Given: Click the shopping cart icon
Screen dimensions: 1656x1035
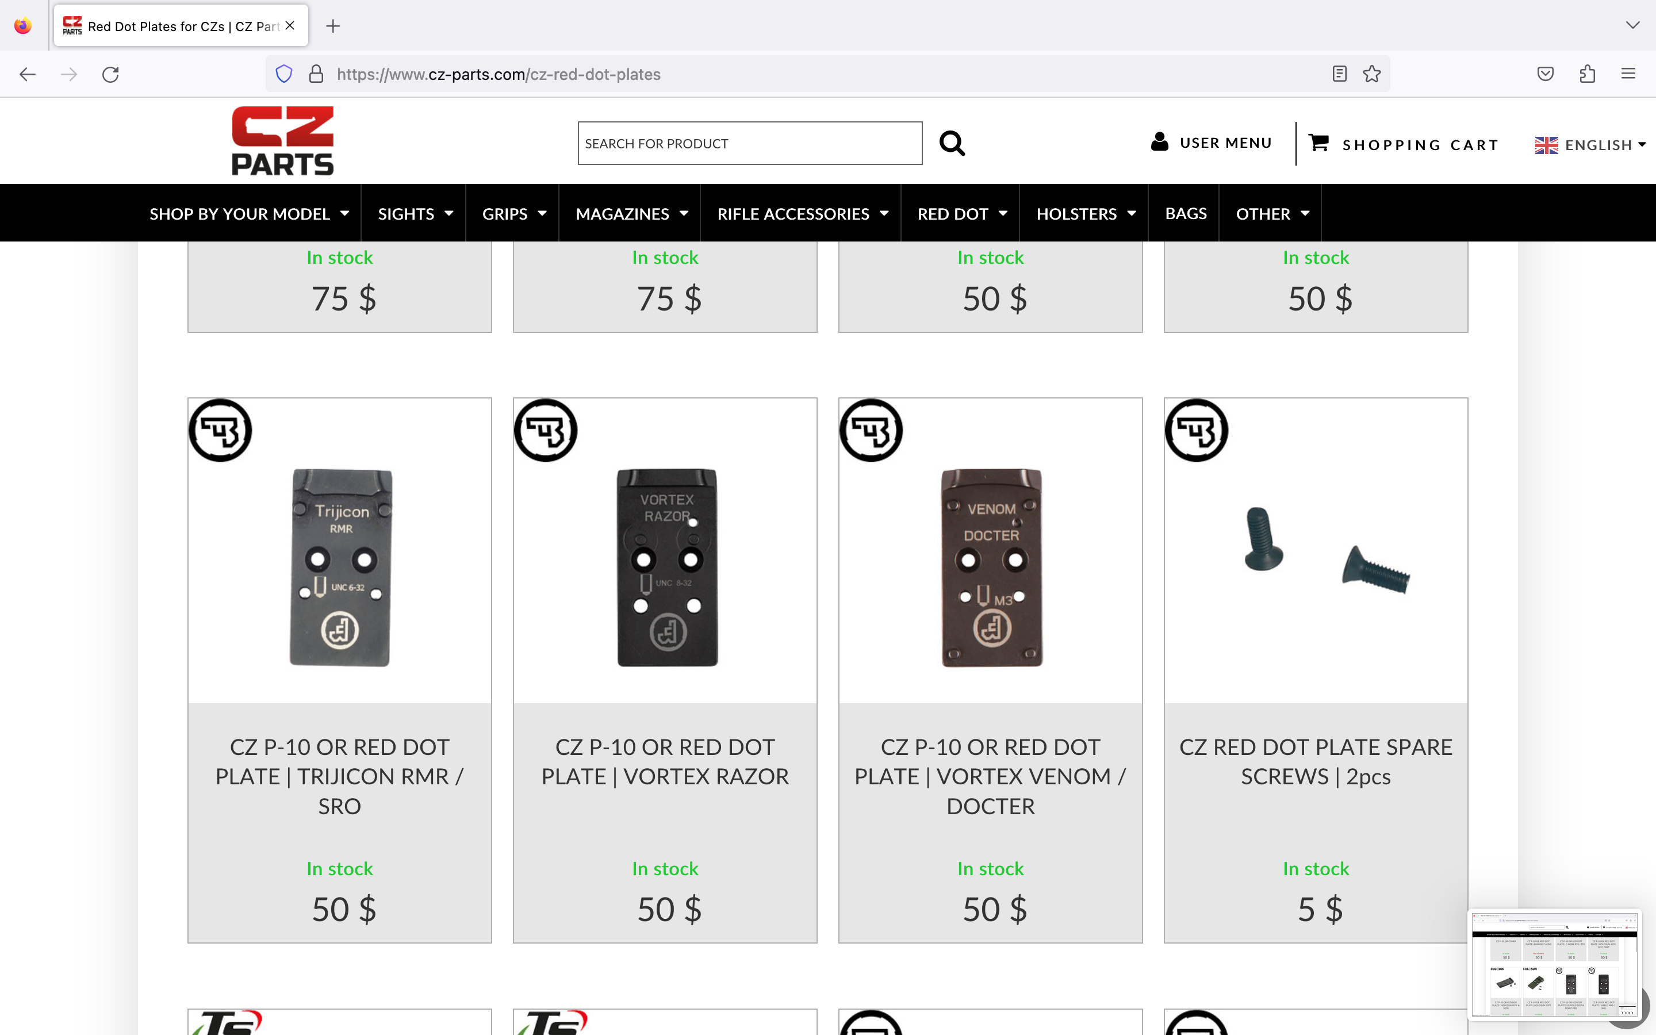Looking at the screenshot, I should click(x=1318, y=143).
